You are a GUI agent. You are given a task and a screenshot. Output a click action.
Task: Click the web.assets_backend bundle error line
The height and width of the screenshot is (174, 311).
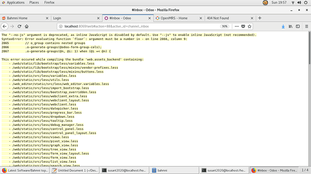tap(73, 59)
